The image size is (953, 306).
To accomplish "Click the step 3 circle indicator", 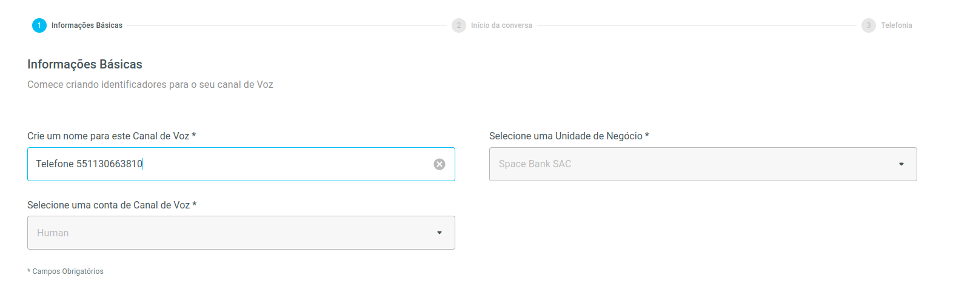I will [869, 25].
